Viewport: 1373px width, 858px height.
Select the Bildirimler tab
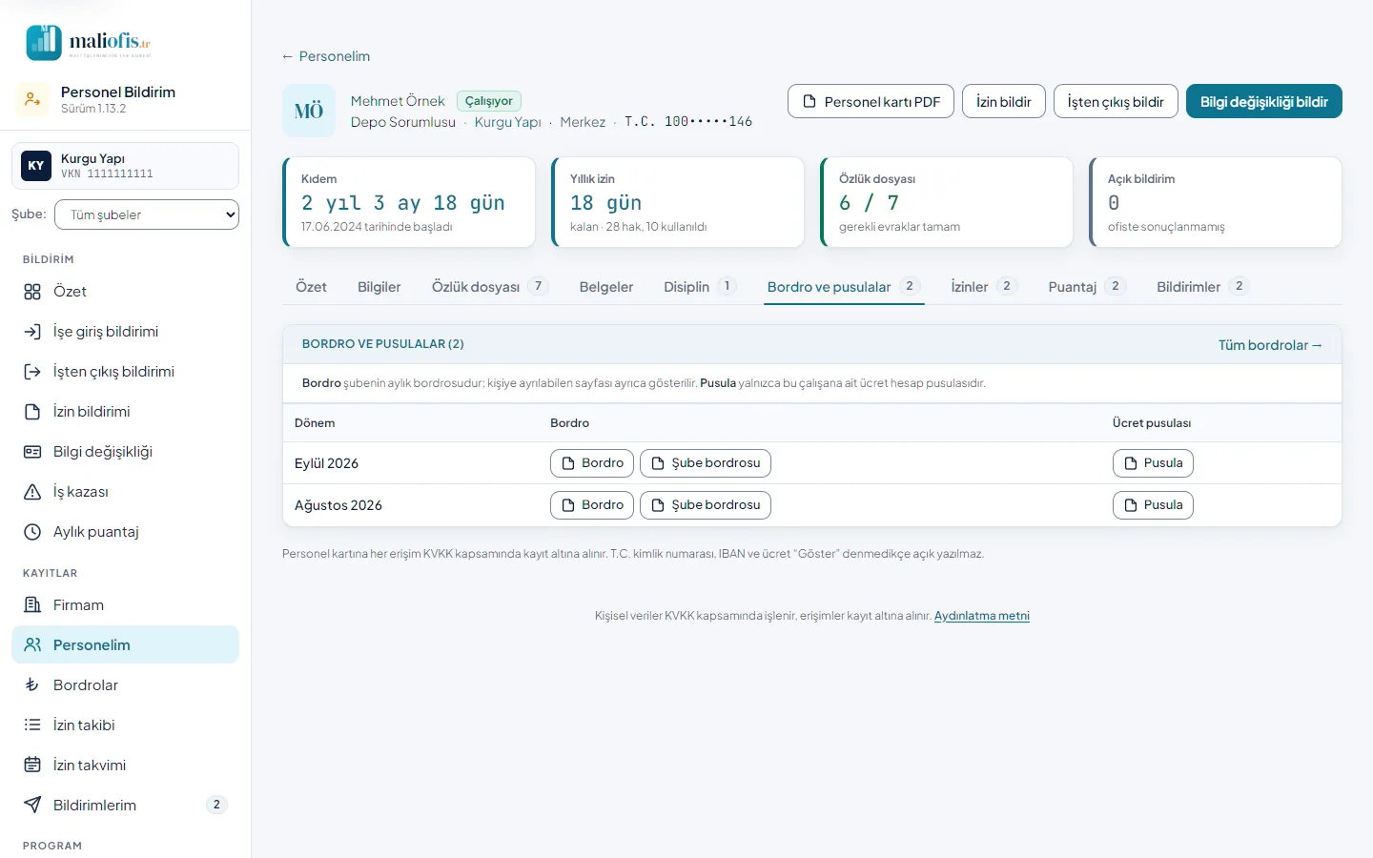[1202, 287]
